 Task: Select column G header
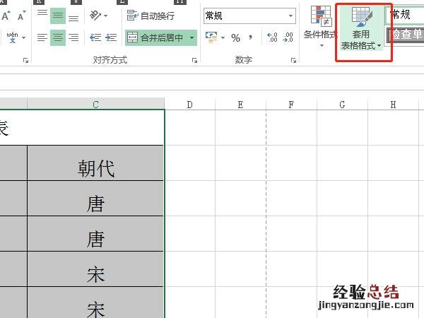(342, 105)
